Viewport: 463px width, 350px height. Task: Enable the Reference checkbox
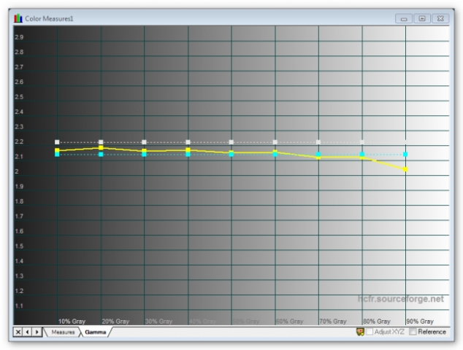click(x=414, y=332)
